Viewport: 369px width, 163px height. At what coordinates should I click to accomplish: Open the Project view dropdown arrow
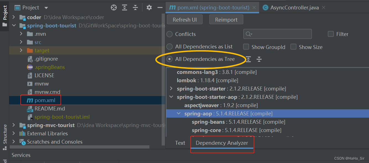[46, 8]
